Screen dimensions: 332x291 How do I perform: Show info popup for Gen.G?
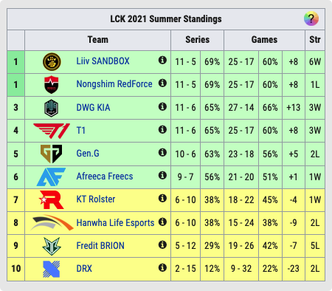[162, 152]
